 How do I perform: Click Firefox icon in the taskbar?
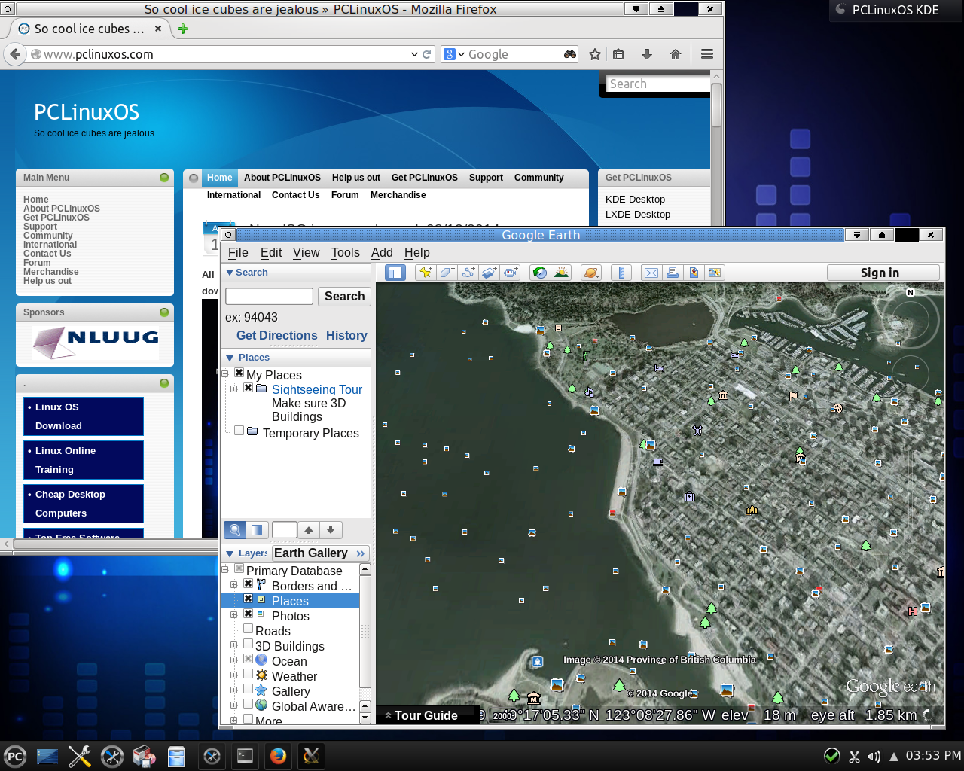(x=278, y=756)
